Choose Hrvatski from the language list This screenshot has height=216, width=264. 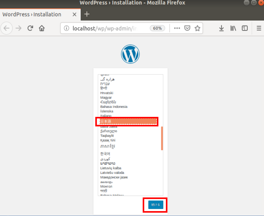pyautogui.click(x=107, y=93)
